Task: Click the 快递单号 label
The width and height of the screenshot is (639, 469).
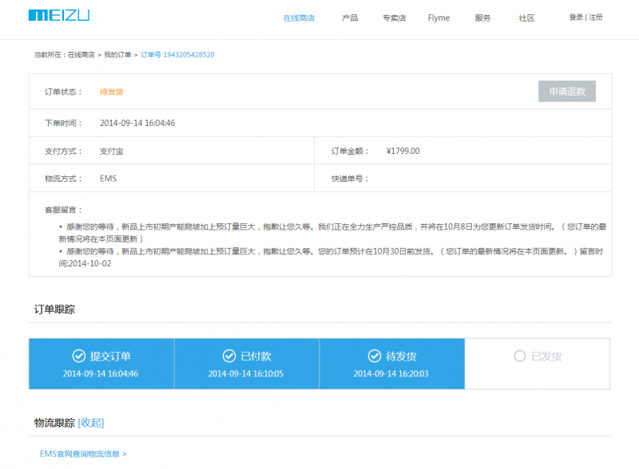Action: click(350, 179)
